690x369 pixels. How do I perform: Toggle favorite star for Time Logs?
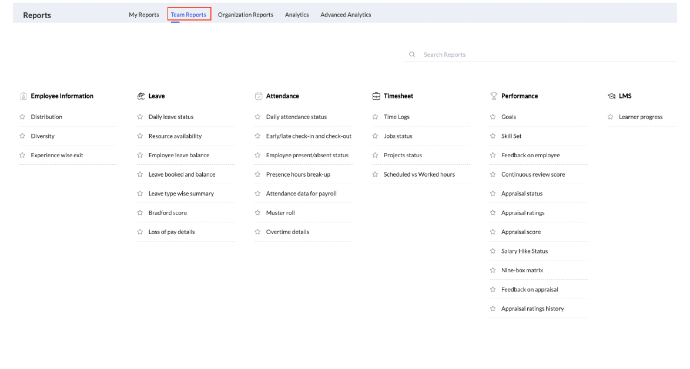(x=375, y=117)
